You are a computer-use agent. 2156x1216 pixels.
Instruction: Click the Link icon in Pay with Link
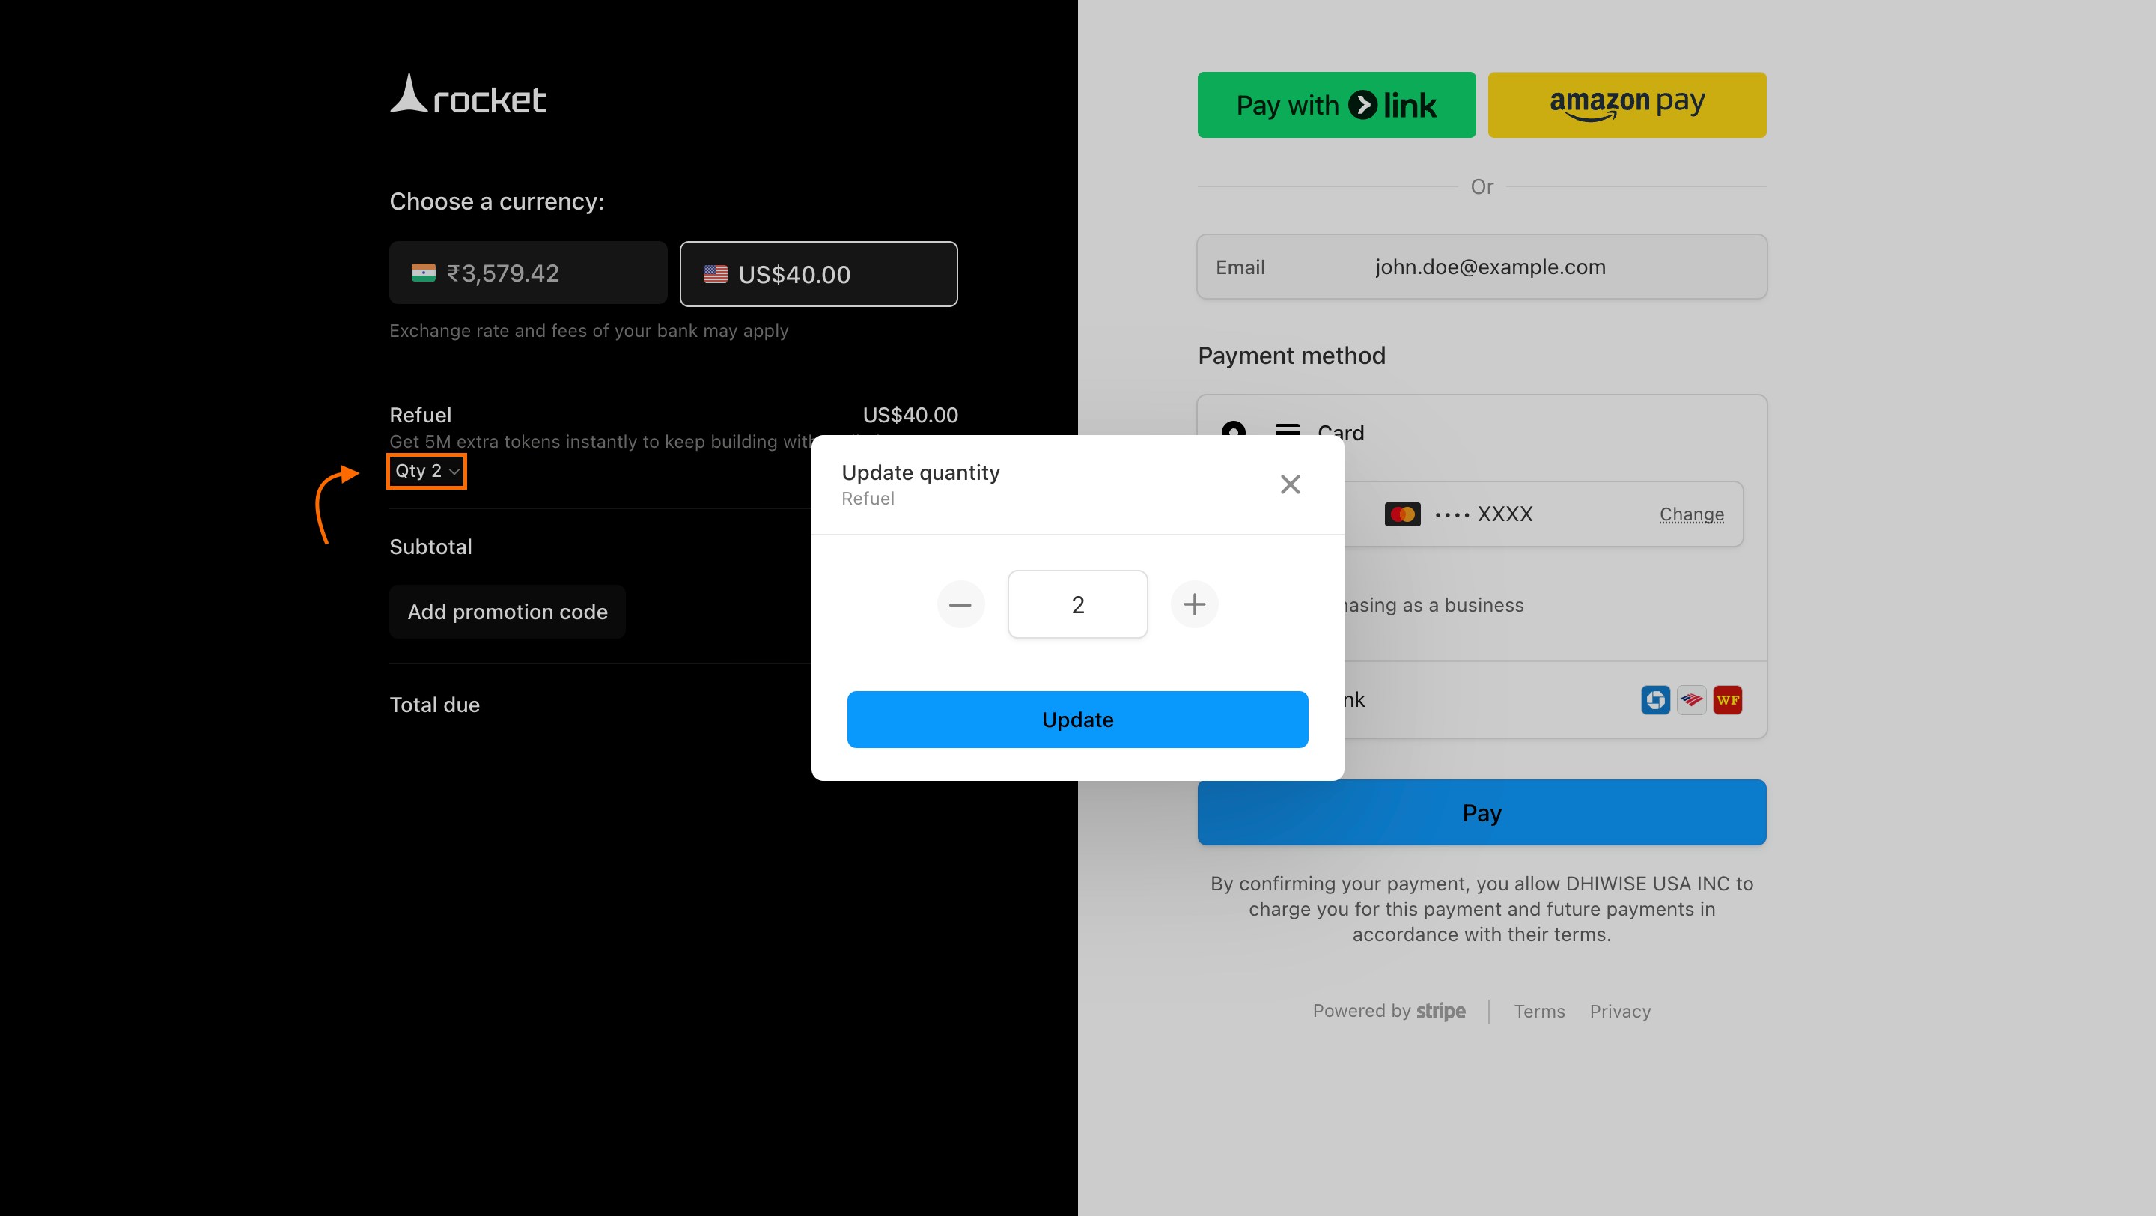[x=1363, y=104]
